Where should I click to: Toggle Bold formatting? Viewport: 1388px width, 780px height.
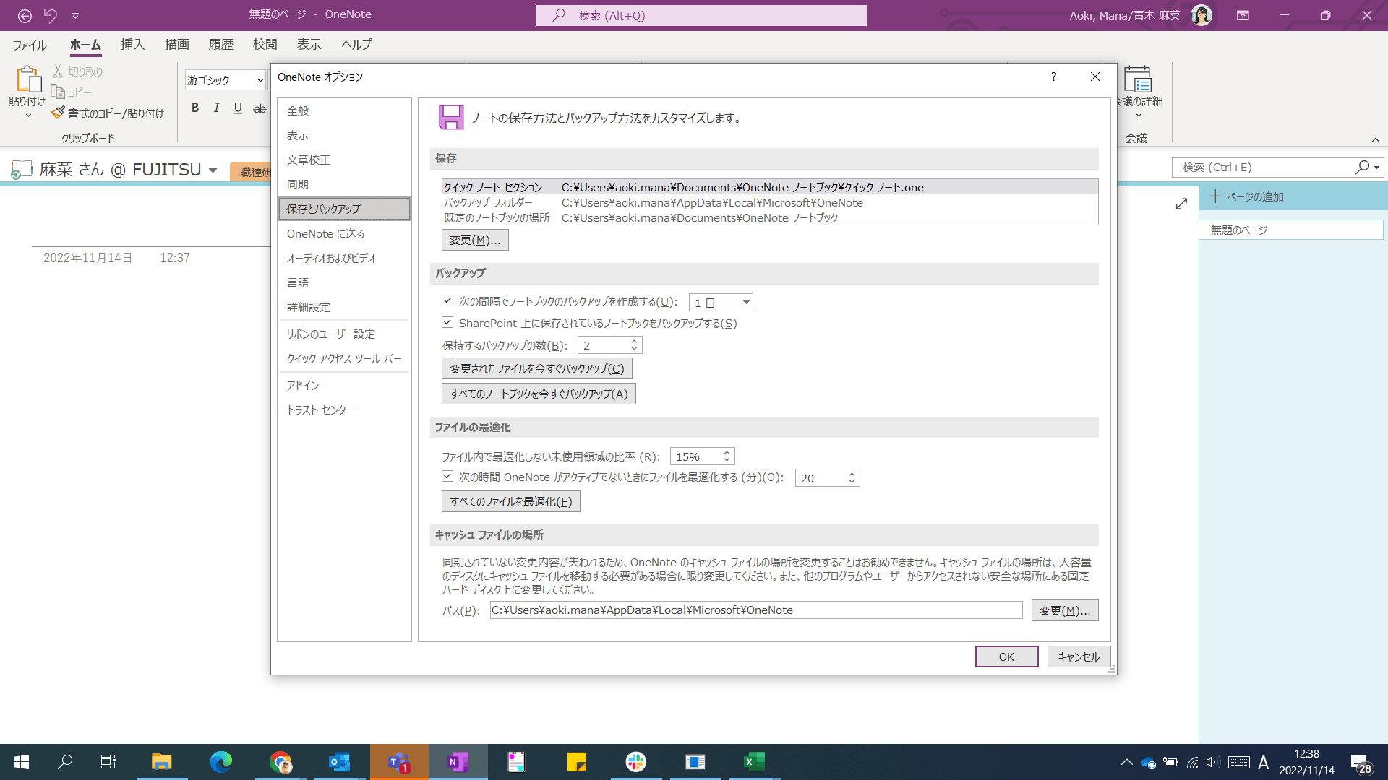(x=195, y=108)
